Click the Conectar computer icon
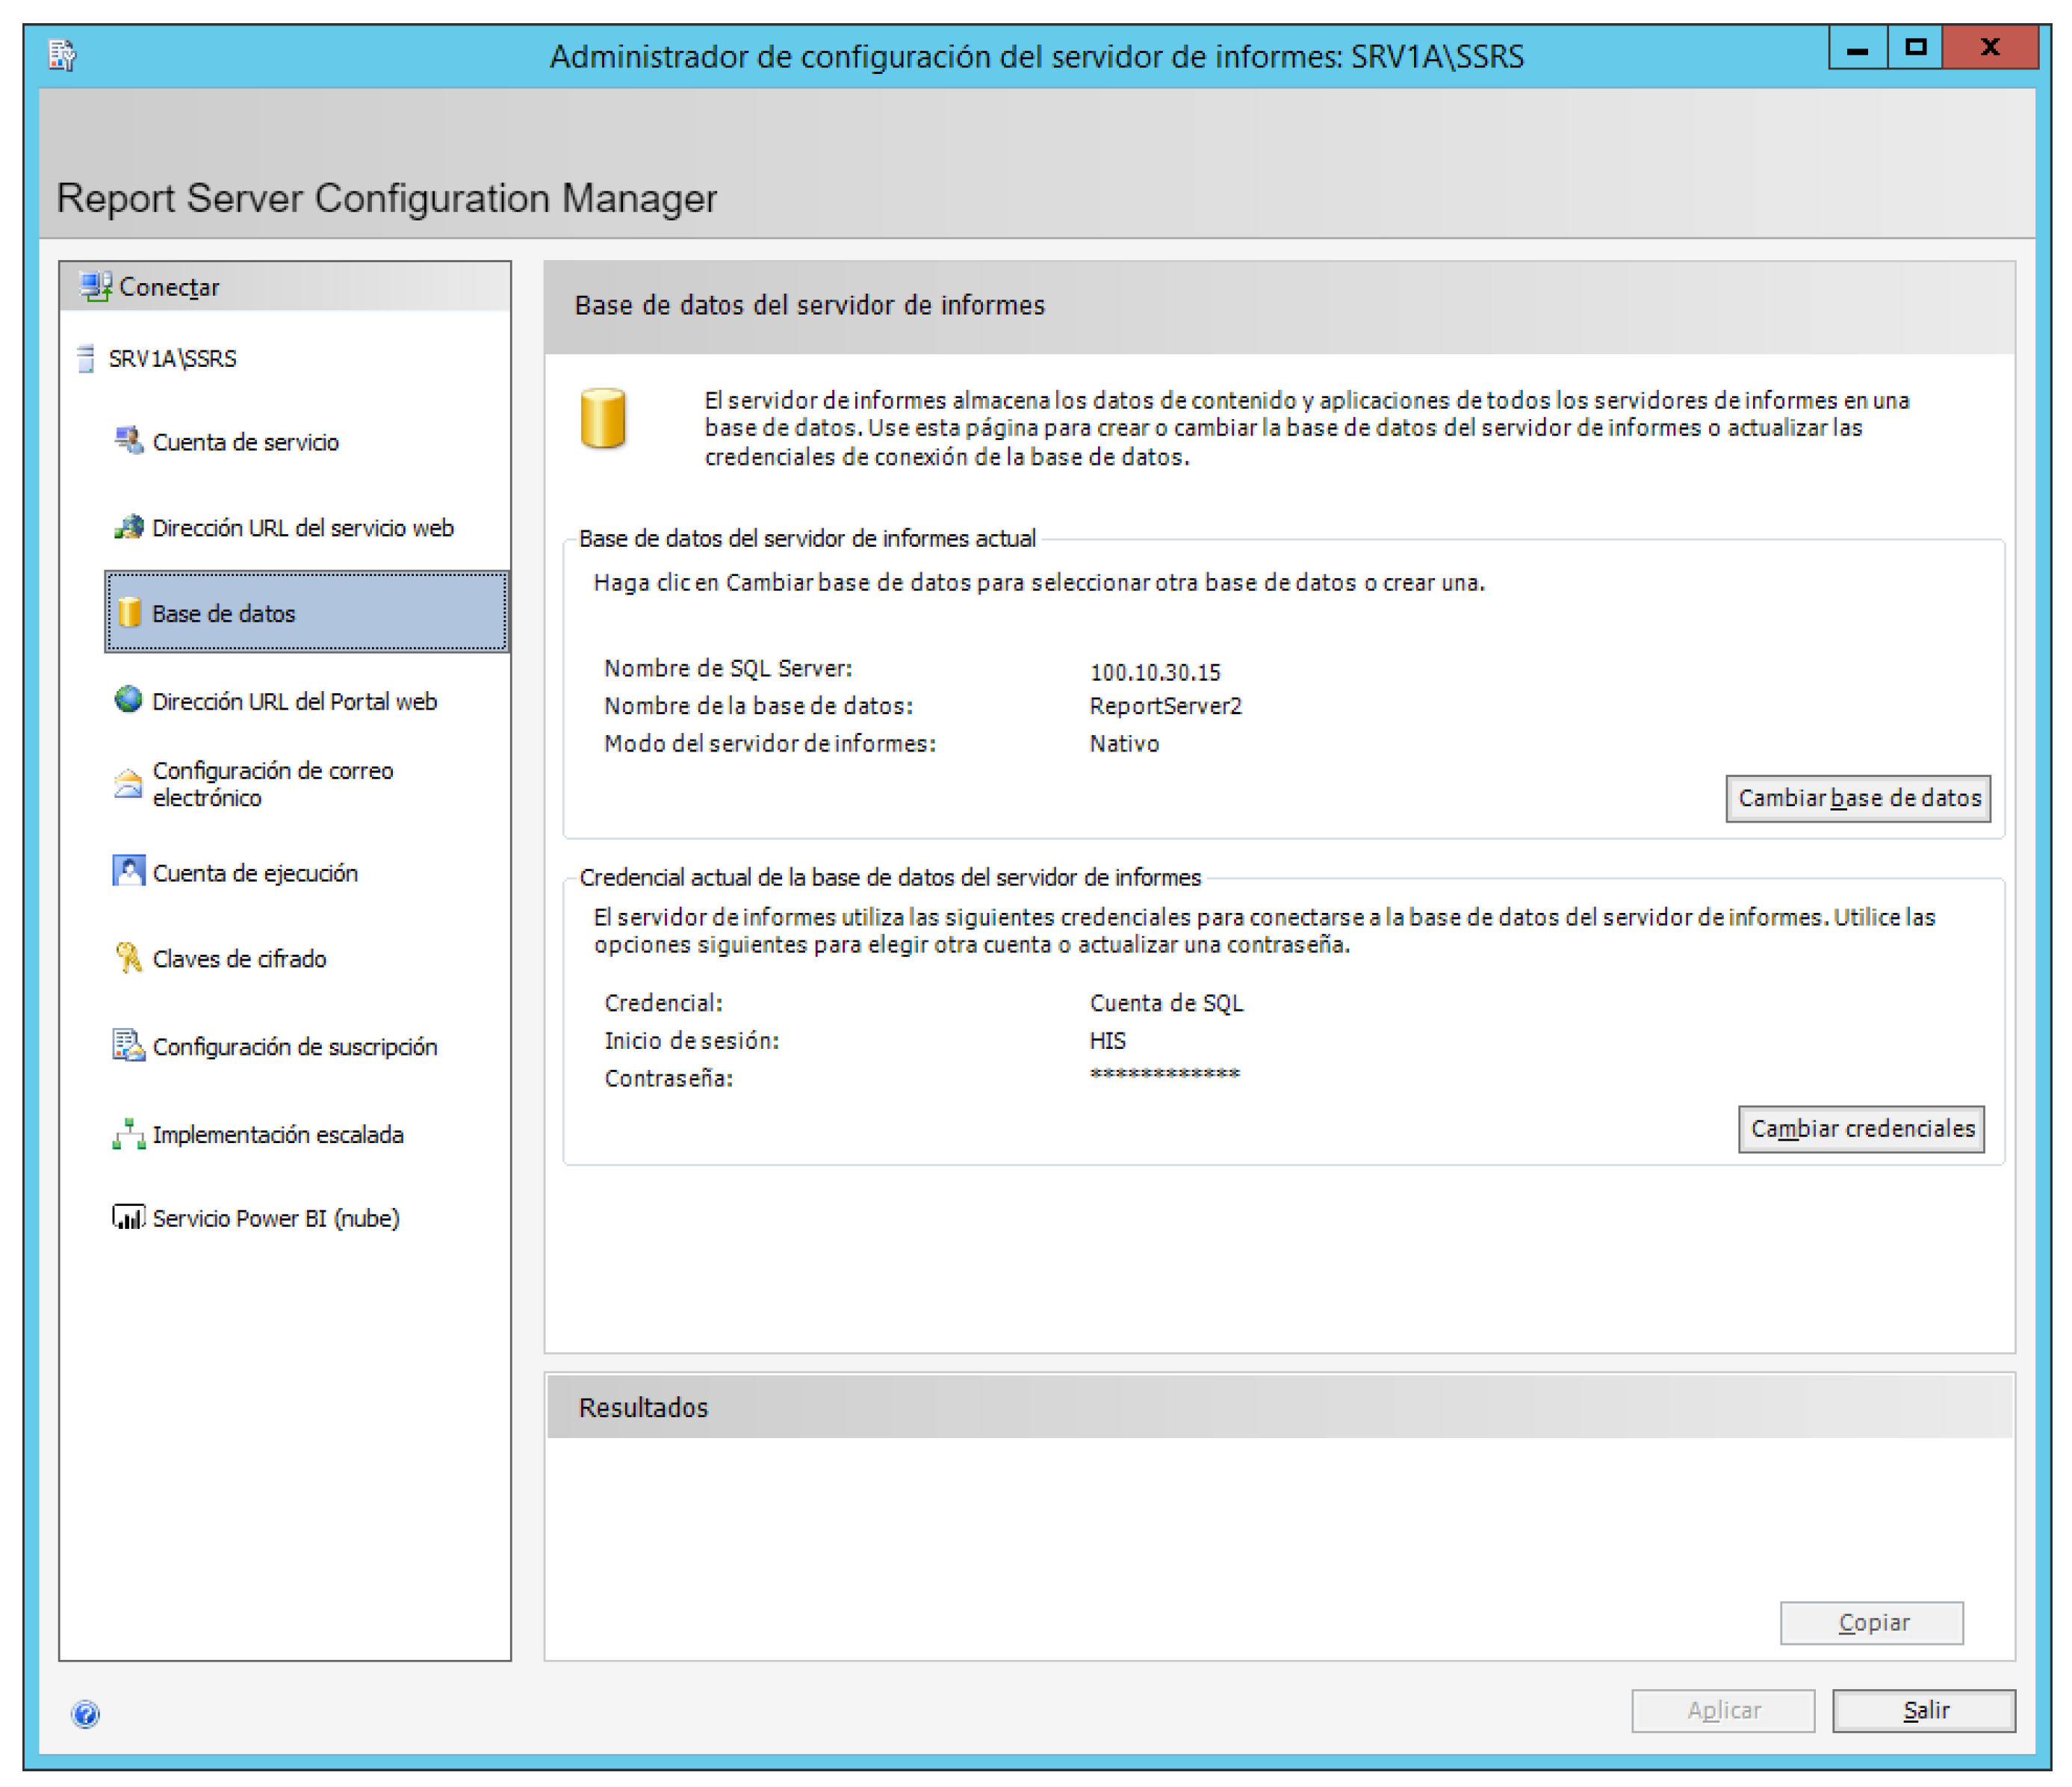Screen dimensions: 2072x1787 95,287
